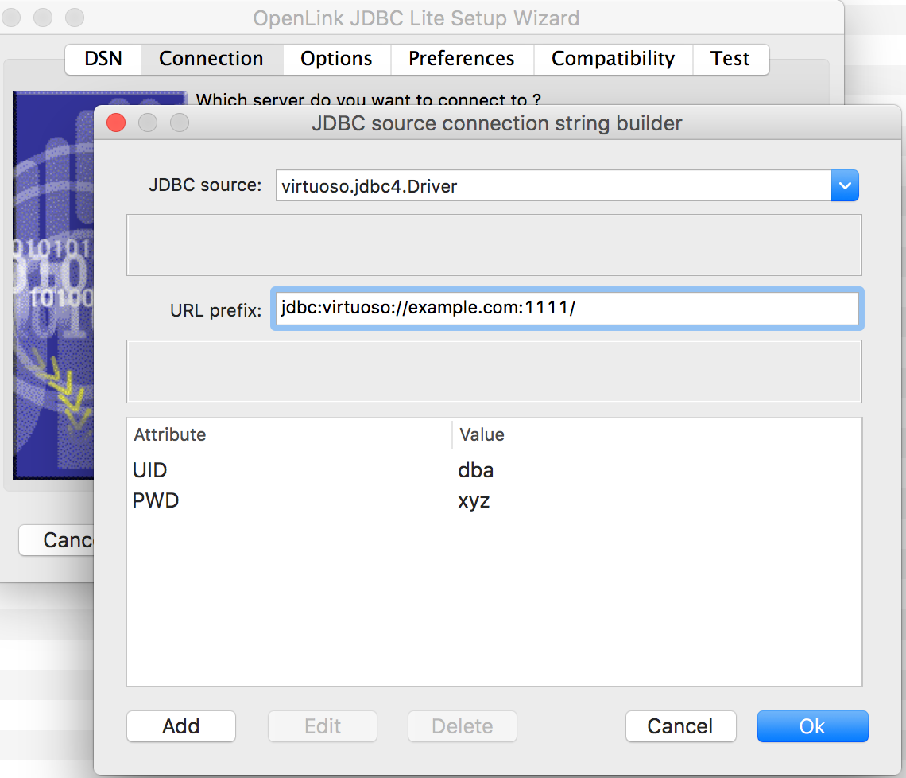The height and width of the screenshot is (778, 906).
Task: Go to the Compatibility tab
Action: pos(613,59)
